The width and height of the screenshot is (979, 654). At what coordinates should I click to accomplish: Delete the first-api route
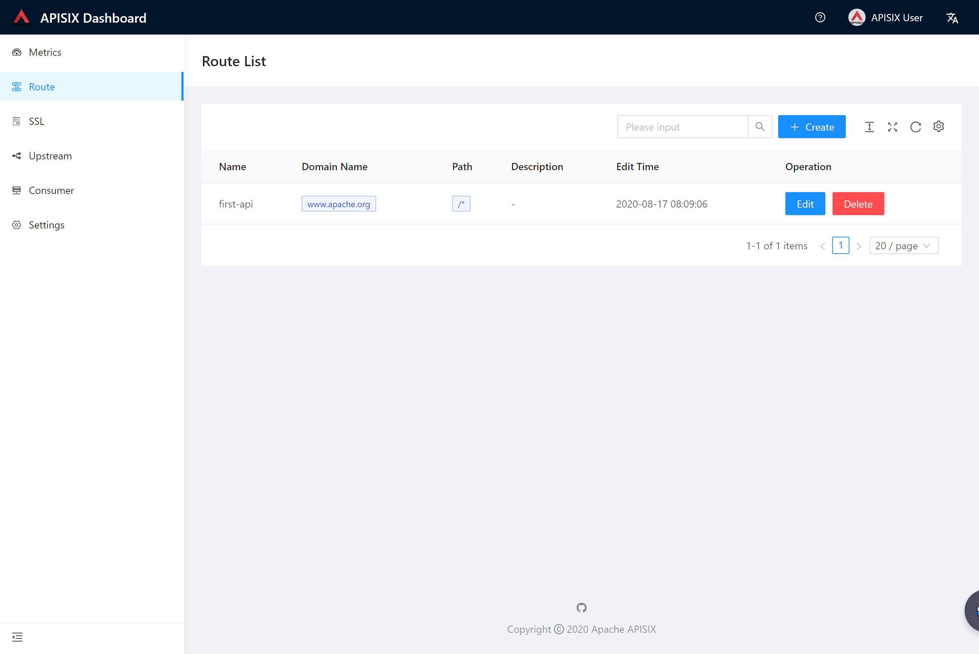(x=858, y=204)
